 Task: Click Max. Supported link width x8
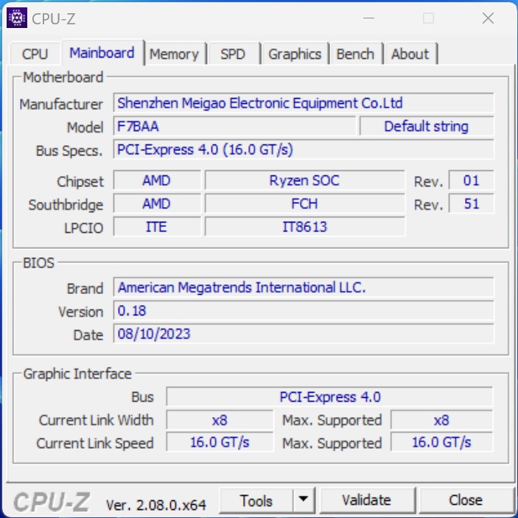(441, 420)
